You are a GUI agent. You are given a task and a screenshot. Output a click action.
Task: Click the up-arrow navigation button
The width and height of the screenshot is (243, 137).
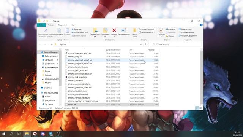pyautogui.click(x=52, y=45)
